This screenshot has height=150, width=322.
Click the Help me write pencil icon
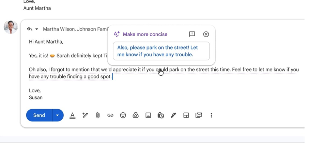click(85, 115)
